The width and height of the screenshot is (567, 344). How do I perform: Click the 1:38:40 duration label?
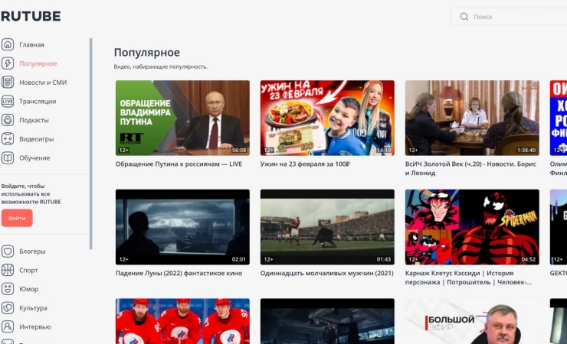(526, 150)
